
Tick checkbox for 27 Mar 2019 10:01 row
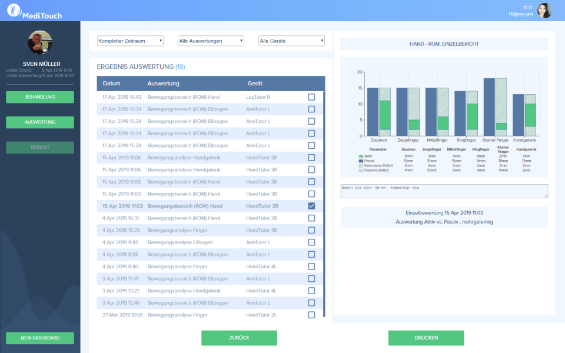311,315
